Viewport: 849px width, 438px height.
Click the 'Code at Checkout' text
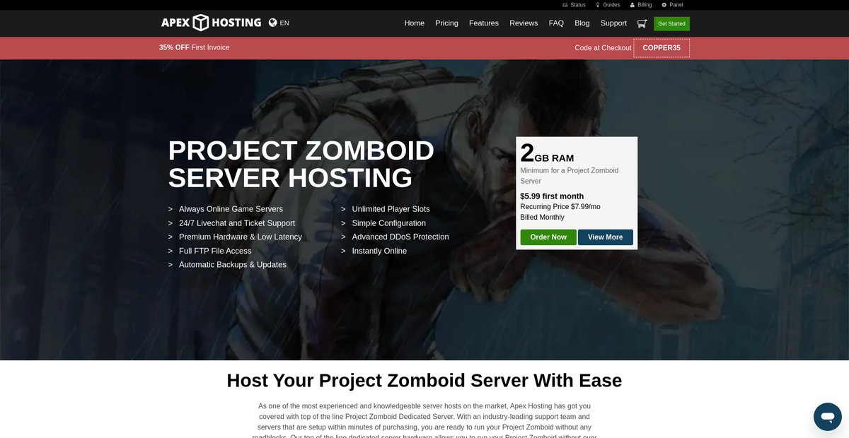coord(603,48)
